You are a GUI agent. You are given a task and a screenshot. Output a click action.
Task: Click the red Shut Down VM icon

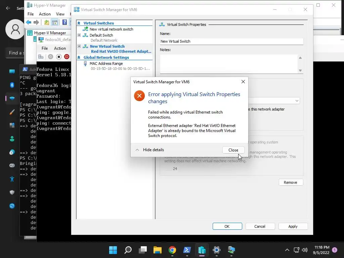pos(67,56)
